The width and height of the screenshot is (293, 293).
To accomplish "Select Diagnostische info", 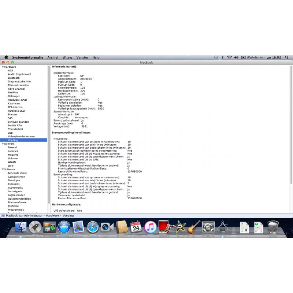I will [x=19, y=81].
